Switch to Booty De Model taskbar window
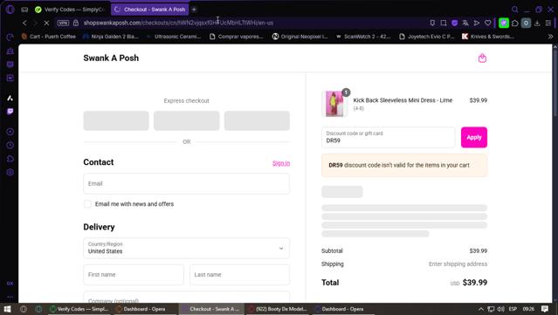 (278, 309)
